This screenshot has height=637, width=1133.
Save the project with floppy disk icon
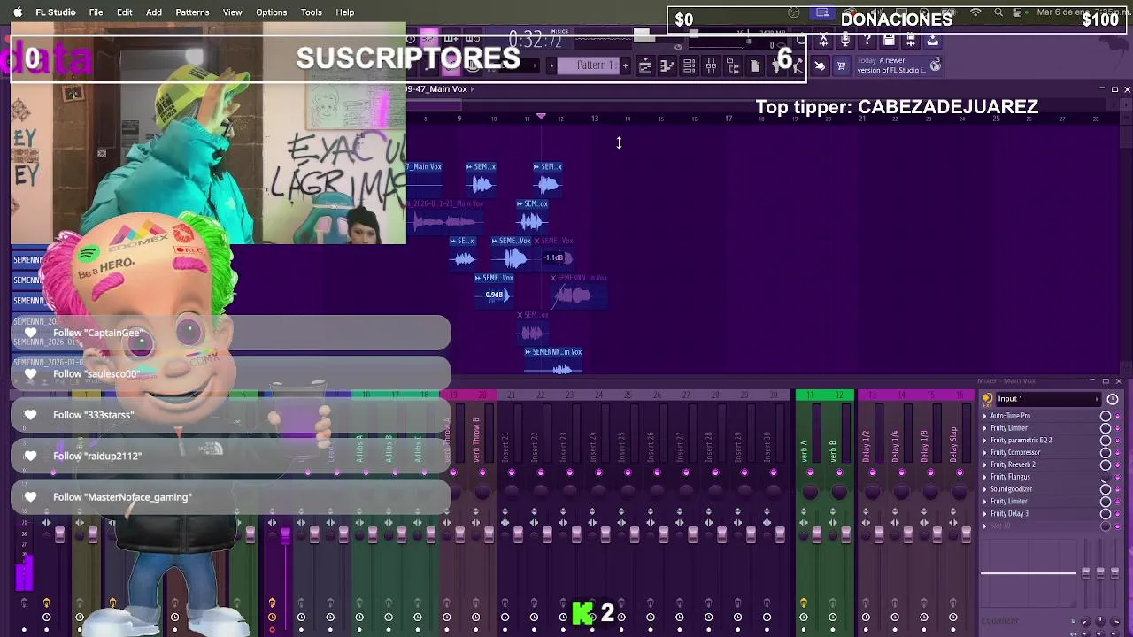(889, 39)
